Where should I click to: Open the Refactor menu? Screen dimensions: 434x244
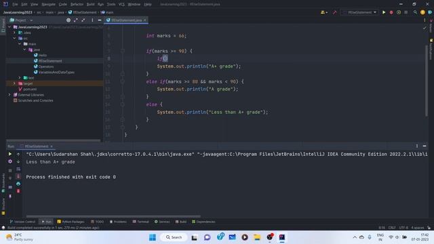point(77,4)
